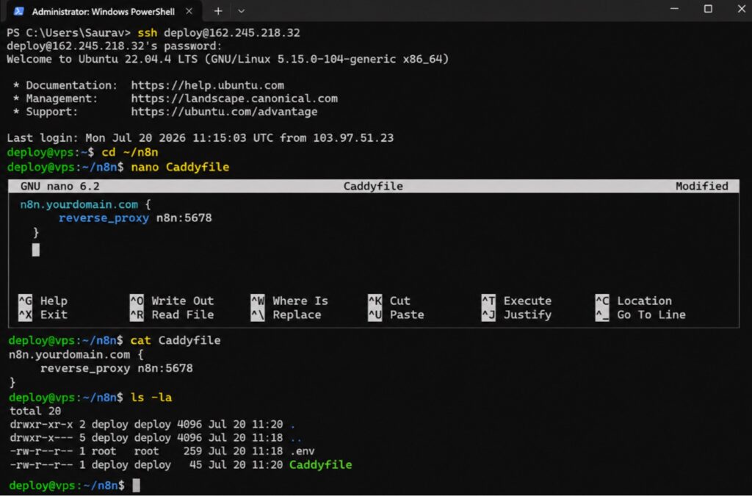Image resolution: width=752 pixels, height=496 pixels.
Task: Click the 'drwxr-x---' permissions entry
Action: point(42,438)
